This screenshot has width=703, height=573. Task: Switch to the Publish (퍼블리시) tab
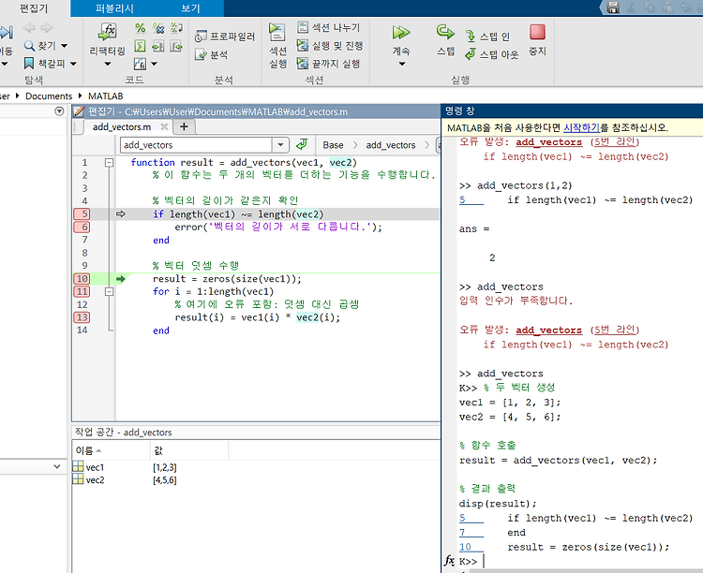pos(114,8)
